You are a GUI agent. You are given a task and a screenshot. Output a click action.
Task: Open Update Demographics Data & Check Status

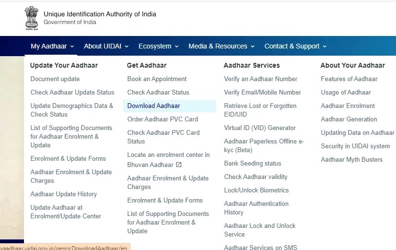tap(72, 110)
